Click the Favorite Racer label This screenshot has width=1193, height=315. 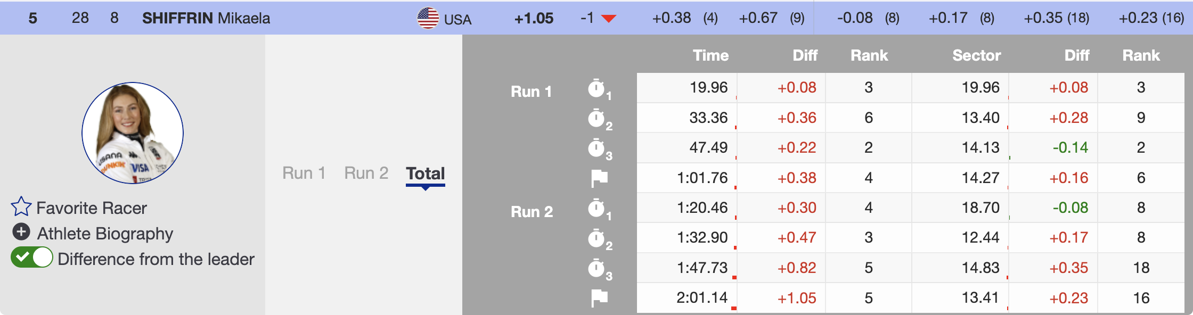92,208
